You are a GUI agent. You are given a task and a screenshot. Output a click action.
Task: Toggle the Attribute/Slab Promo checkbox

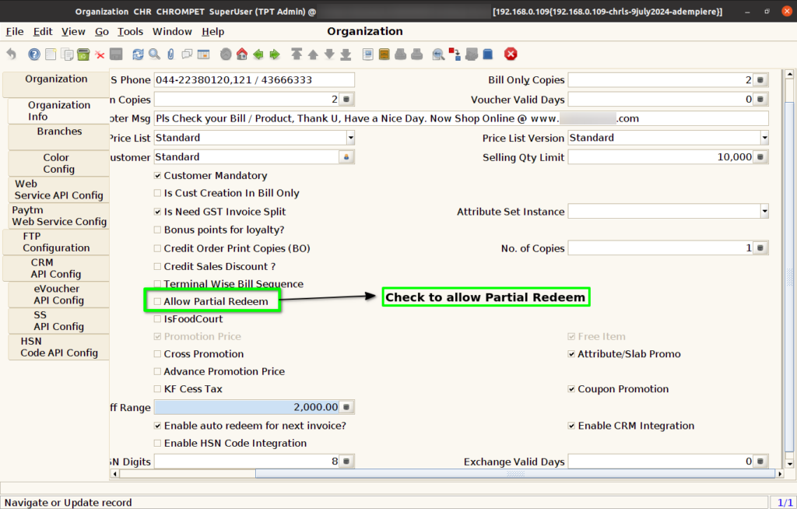click(x=571, y=354)
